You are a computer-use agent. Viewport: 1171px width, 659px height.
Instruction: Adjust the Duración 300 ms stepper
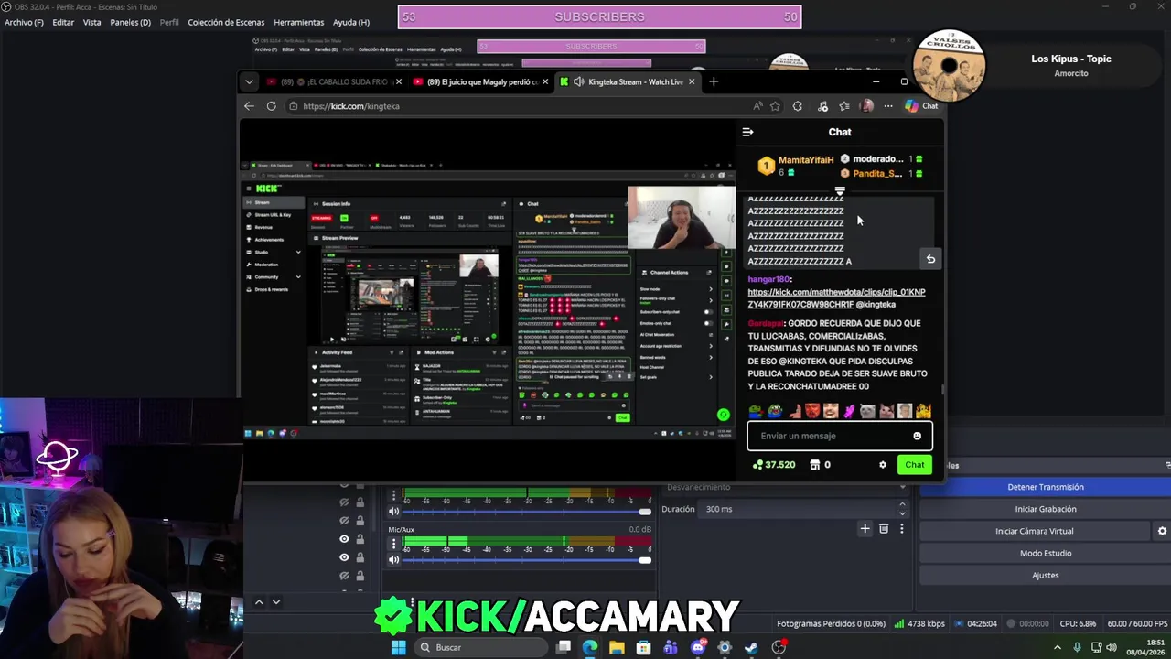coord(903,509)
